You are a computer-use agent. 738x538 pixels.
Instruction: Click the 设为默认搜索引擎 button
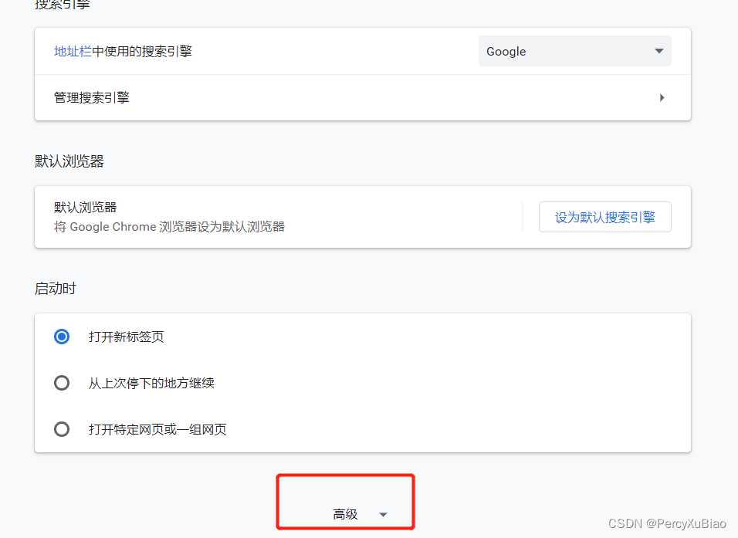[604, 217]
